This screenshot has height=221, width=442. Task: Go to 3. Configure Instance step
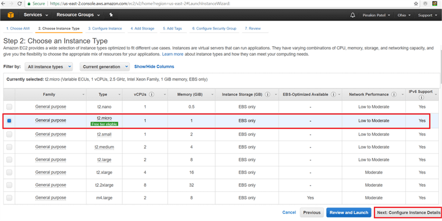coord(105,28)
